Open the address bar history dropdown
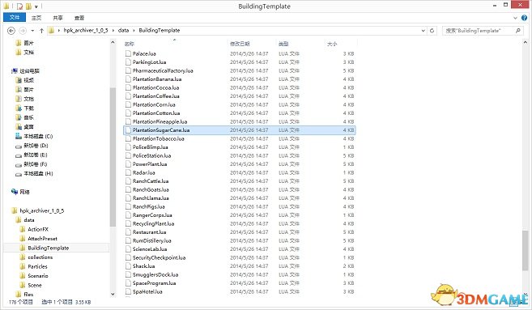Screen dimensions: 532x310 (423, 31)
